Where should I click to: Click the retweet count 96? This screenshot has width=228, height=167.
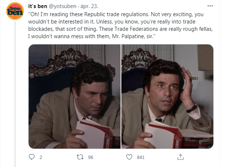point(91,157)
